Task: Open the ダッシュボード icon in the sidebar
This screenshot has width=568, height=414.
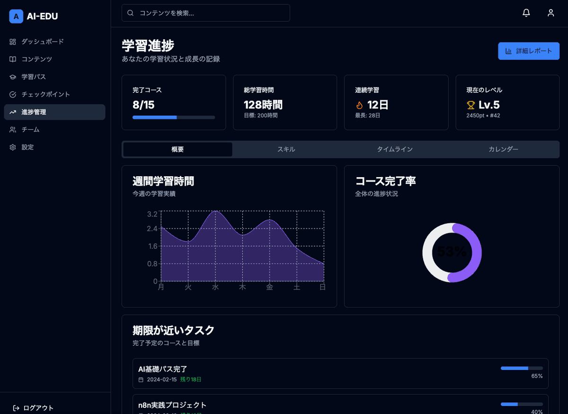Action: click(13, 42)
